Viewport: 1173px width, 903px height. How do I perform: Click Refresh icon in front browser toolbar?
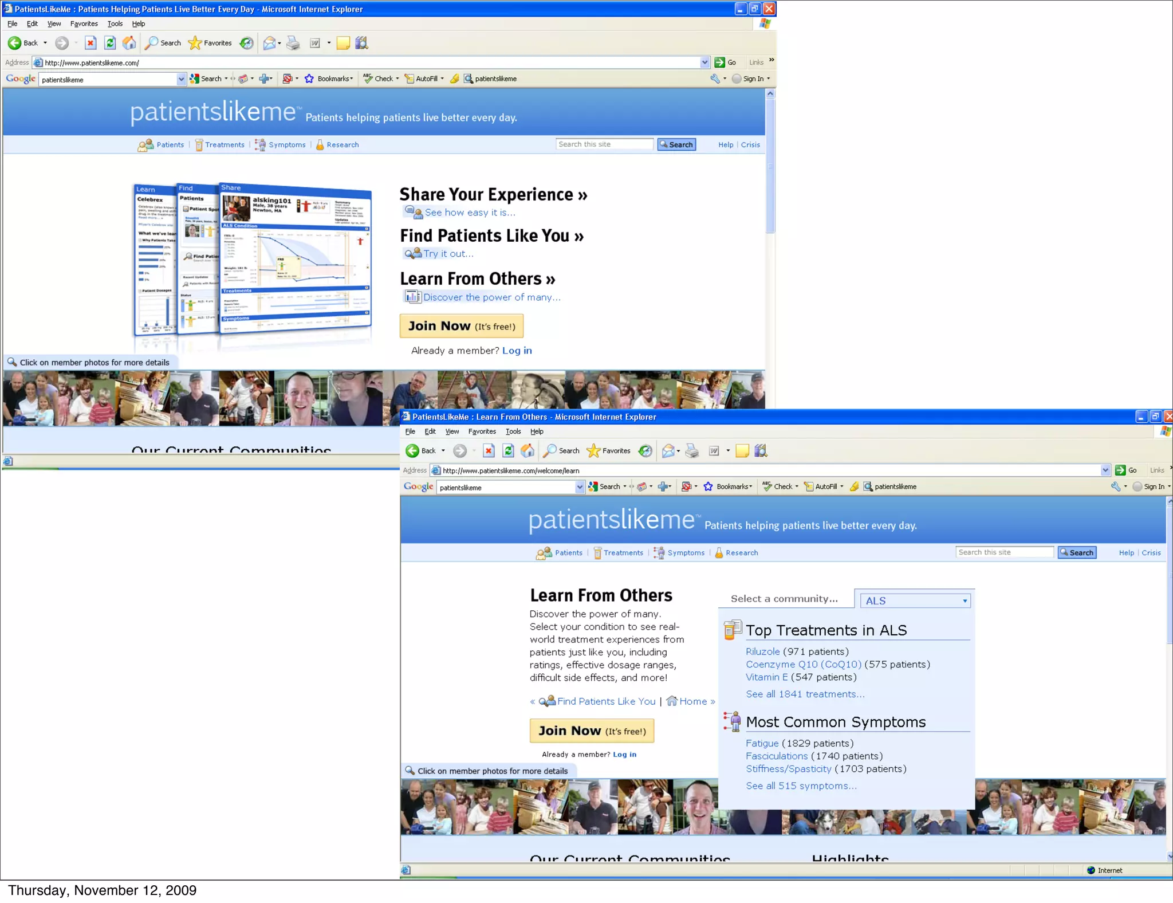pyautogui.click(x=508, y=451)
